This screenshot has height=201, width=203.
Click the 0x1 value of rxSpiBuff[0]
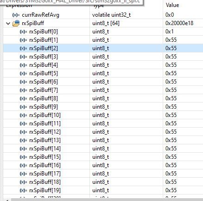pos(169,32)
